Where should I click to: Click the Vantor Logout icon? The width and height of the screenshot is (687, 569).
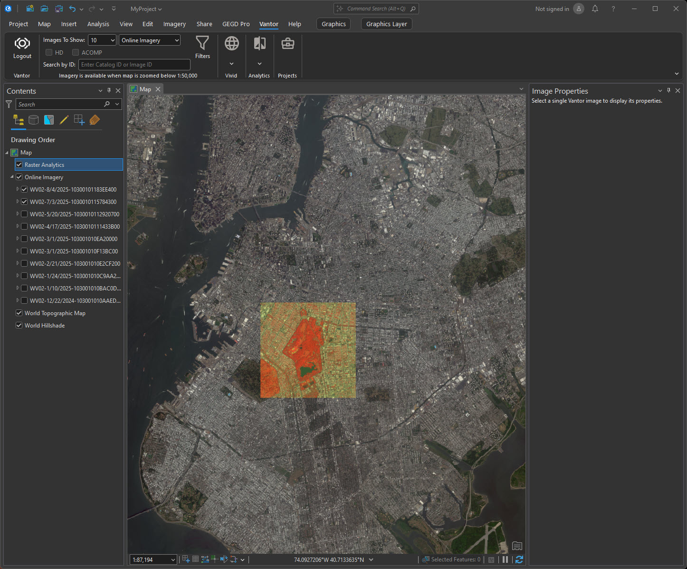(x=22, y=44)
